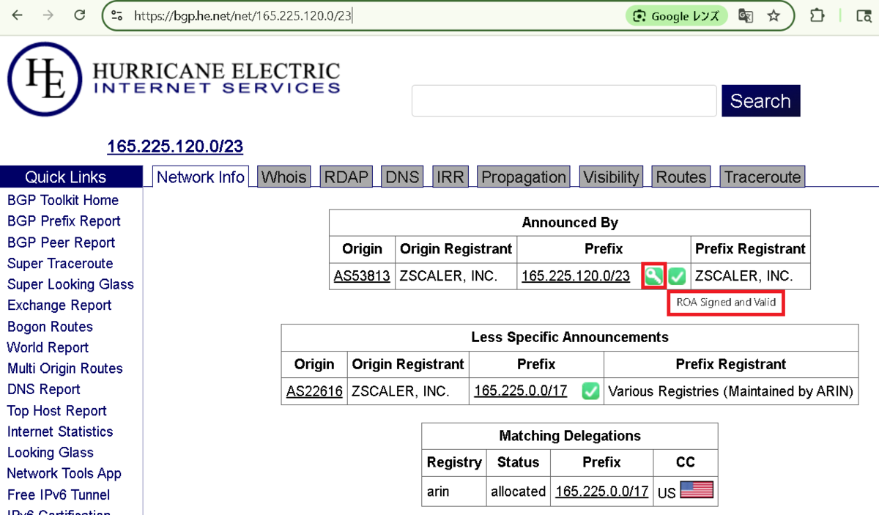Open Top Host Report link

click(x=57, y=410)
